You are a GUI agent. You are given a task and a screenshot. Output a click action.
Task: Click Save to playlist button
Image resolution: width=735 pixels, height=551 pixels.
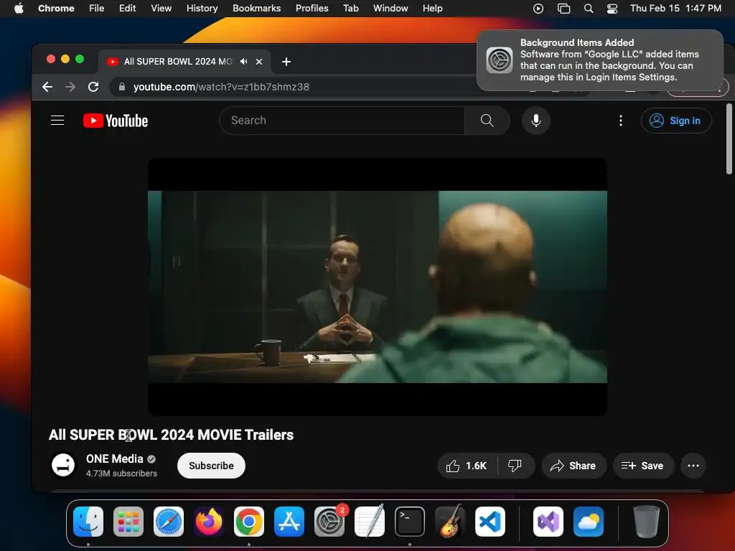click(x=642, y=466)
